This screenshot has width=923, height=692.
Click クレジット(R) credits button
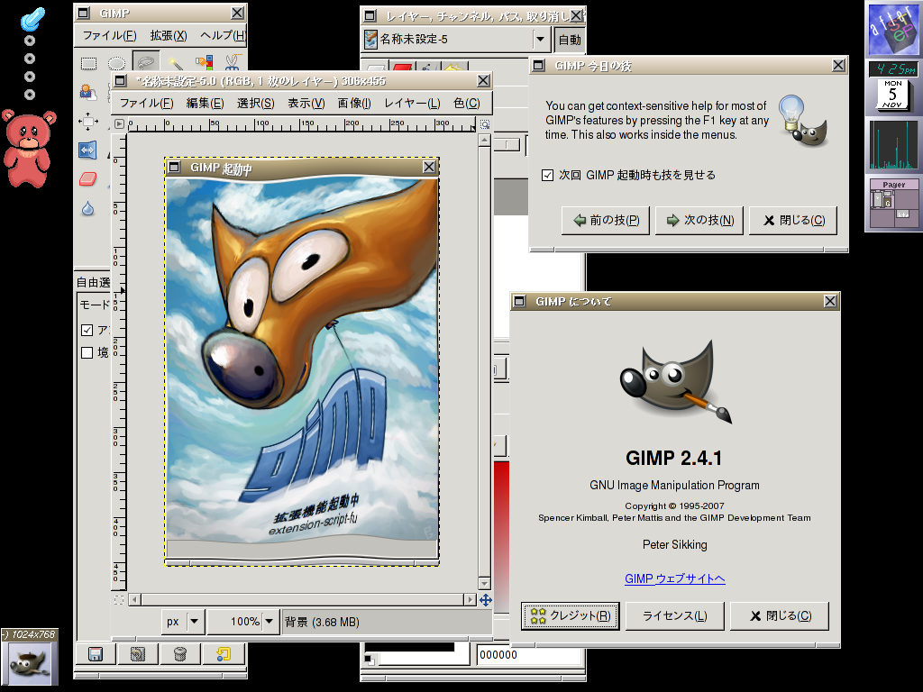(571, 615)
